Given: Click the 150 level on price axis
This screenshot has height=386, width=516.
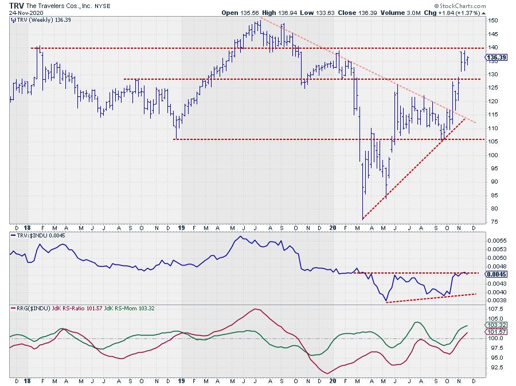Looking at the screenshot, I should (491, 21).
